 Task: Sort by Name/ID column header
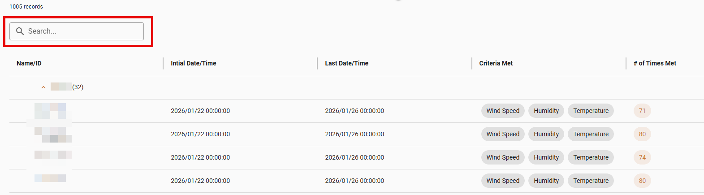29,63
